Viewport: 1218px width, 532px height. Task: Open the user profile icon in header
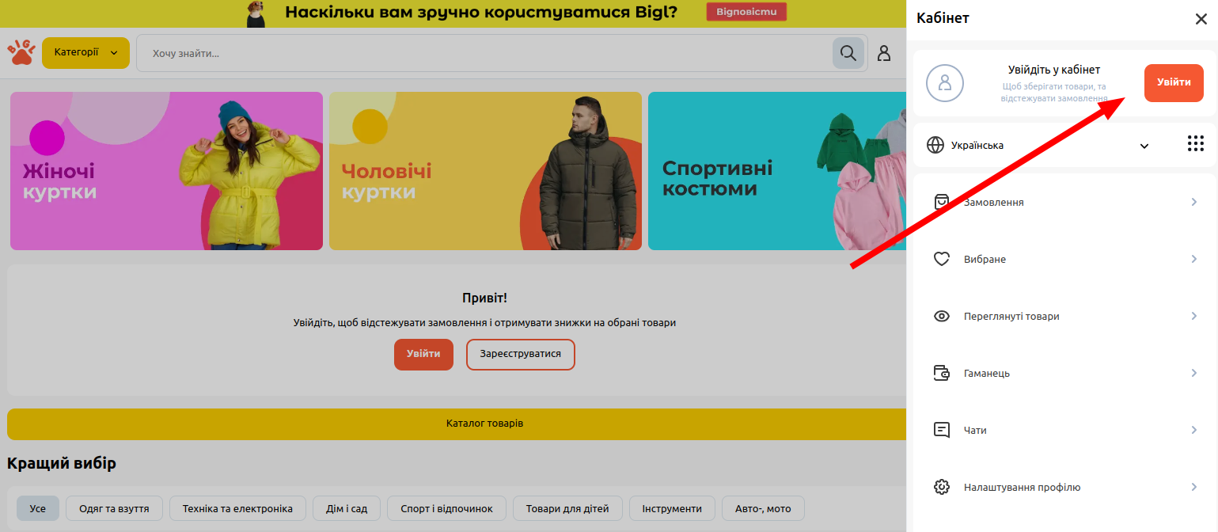[884, 53]
